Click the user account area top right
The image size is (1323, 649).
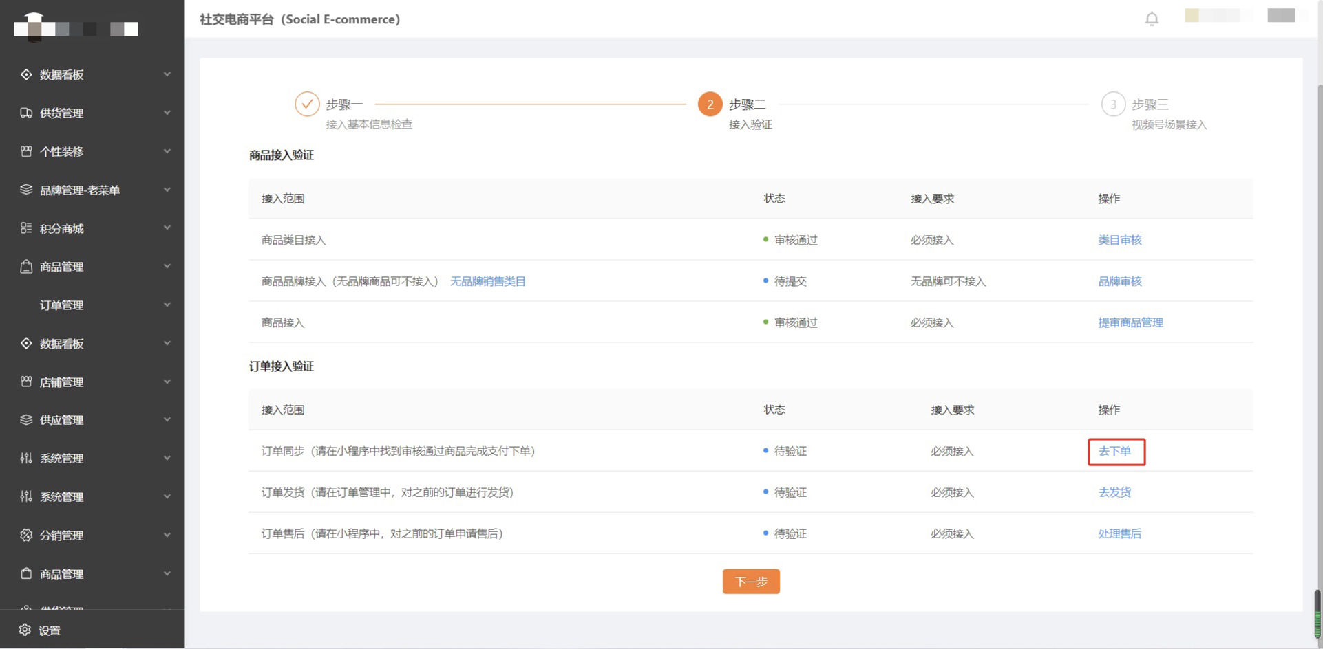pos(1240,15)
